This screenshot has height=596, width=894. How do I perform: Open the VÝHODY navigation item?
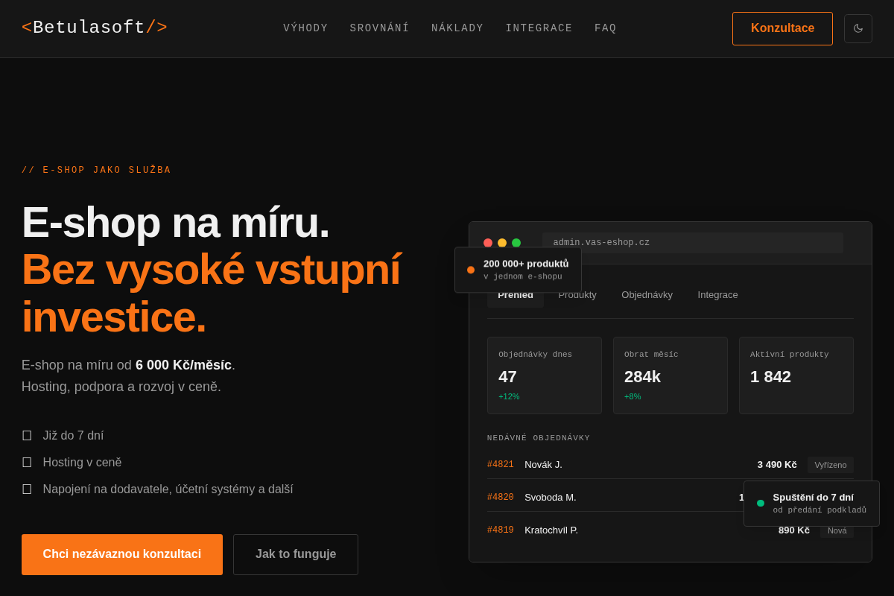[305, 28]
